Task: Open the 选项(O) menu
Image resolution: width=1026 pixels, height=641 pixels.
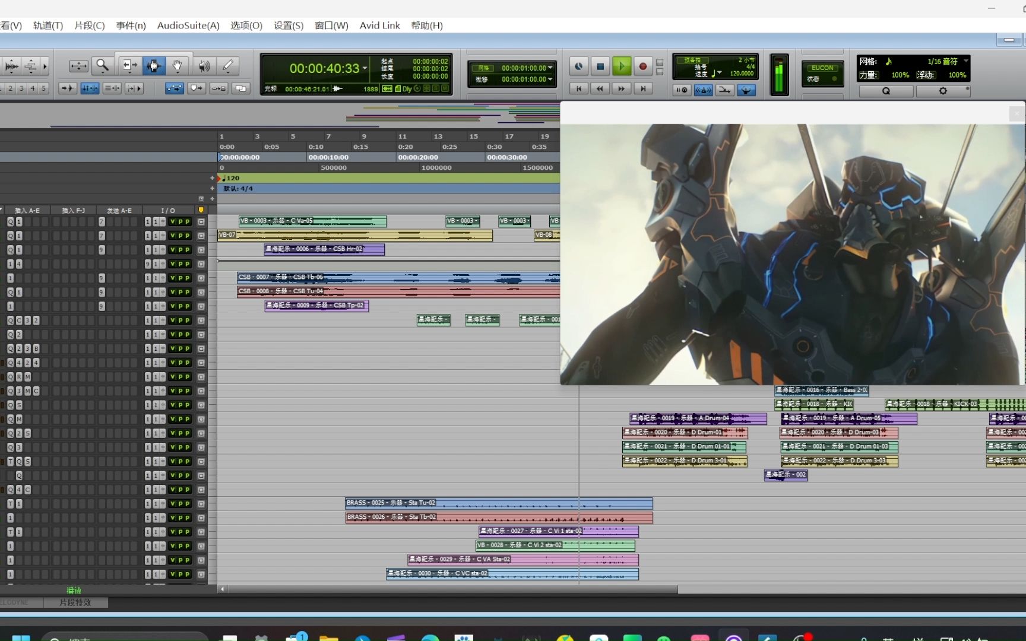Action: click(x=246, y=26)
